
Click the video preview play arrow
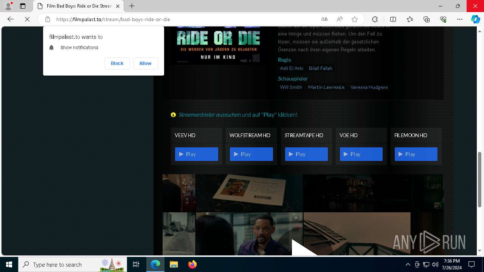[x=304, y=247]
